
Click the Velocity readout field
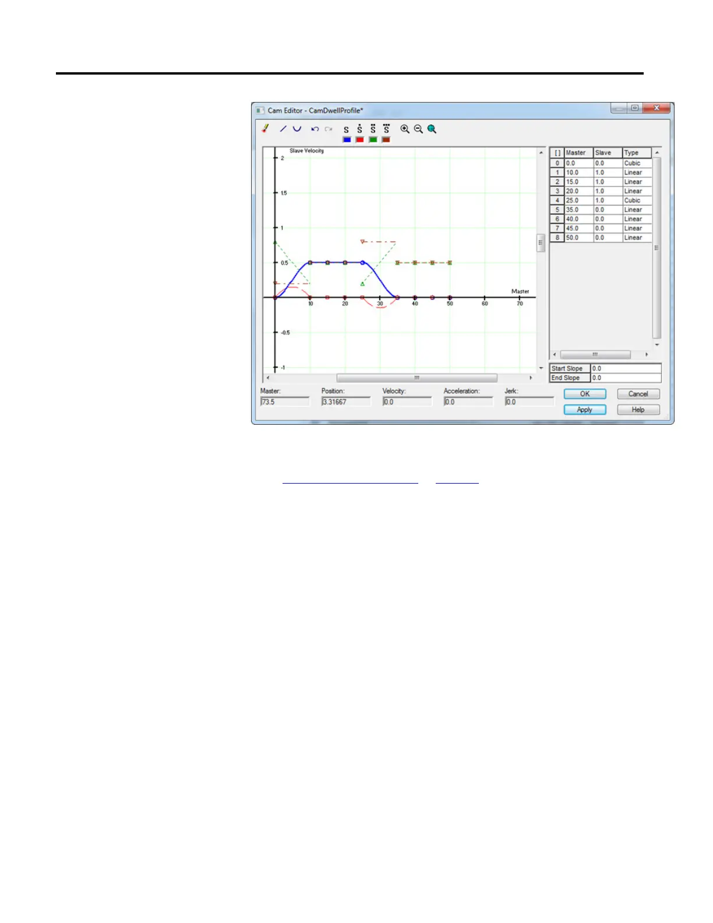(407, 402)
